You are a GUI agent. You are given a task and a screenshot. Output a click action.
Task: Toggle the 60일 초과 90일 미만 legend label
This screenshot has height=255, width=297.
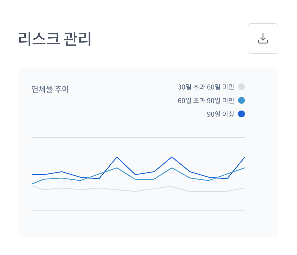[x=206, y=101]
